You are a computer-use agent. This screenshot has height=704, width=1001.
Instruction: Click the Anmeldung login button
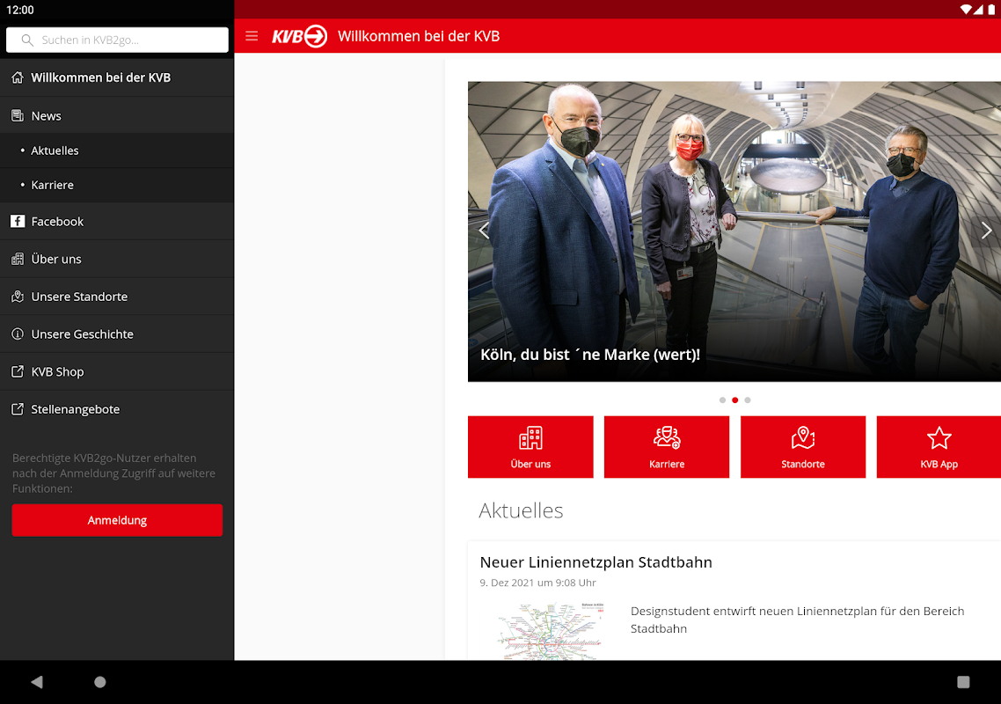pyautogui.click(x=117, y=520)
